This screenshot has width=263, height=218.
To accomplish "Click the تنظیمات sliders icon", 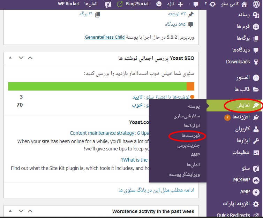I will [x=256, y=153].
